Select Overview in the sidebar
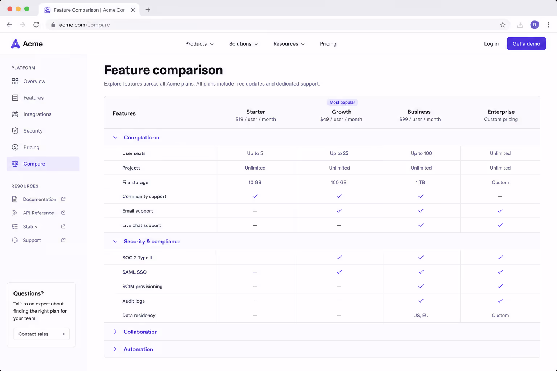The image size is (557, 371). pyautogui.click(x=43, y=81)
